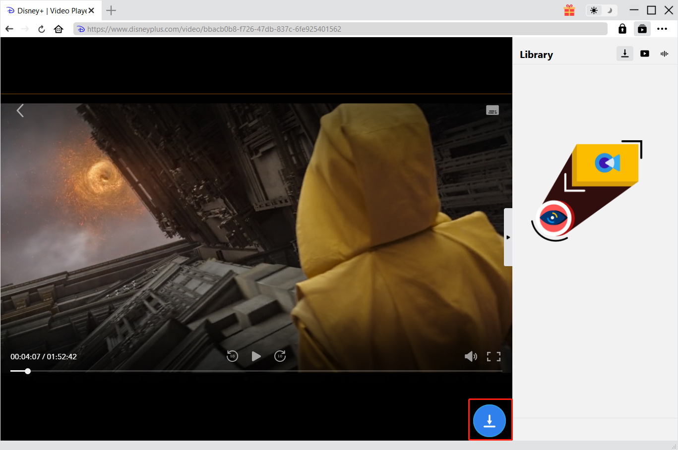Screen dimensions: 678x450
Task: Open the subtitles and audio settings
Action: (x=492, y=111)
